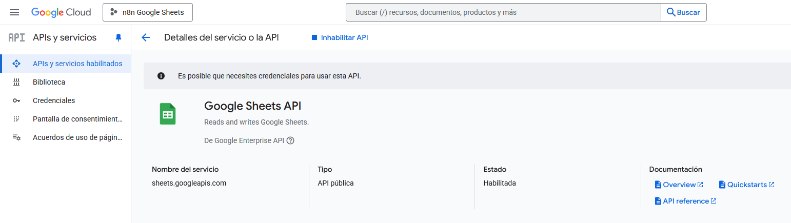
Task: Open the n8n Google Sheets project selector
Action: point(148,12)
